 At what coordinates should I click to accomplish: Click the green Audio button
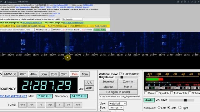point(149,100)
